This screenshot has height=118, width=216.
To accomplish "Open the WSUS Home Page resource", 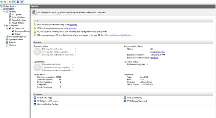I will (x=44, y=98).
